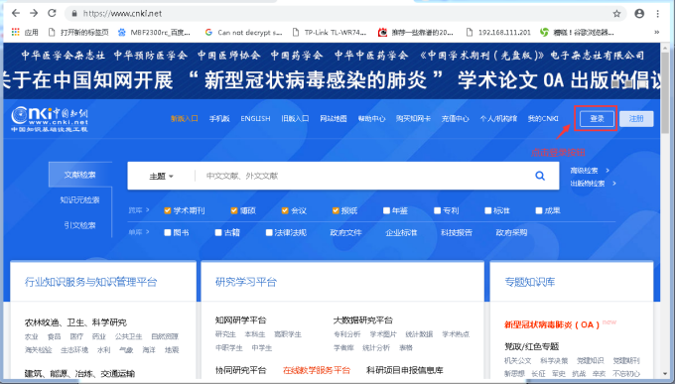Screen dimensions: 676x384
Task: Switch to the 知识元检索 tab
Action: [79, 199]
